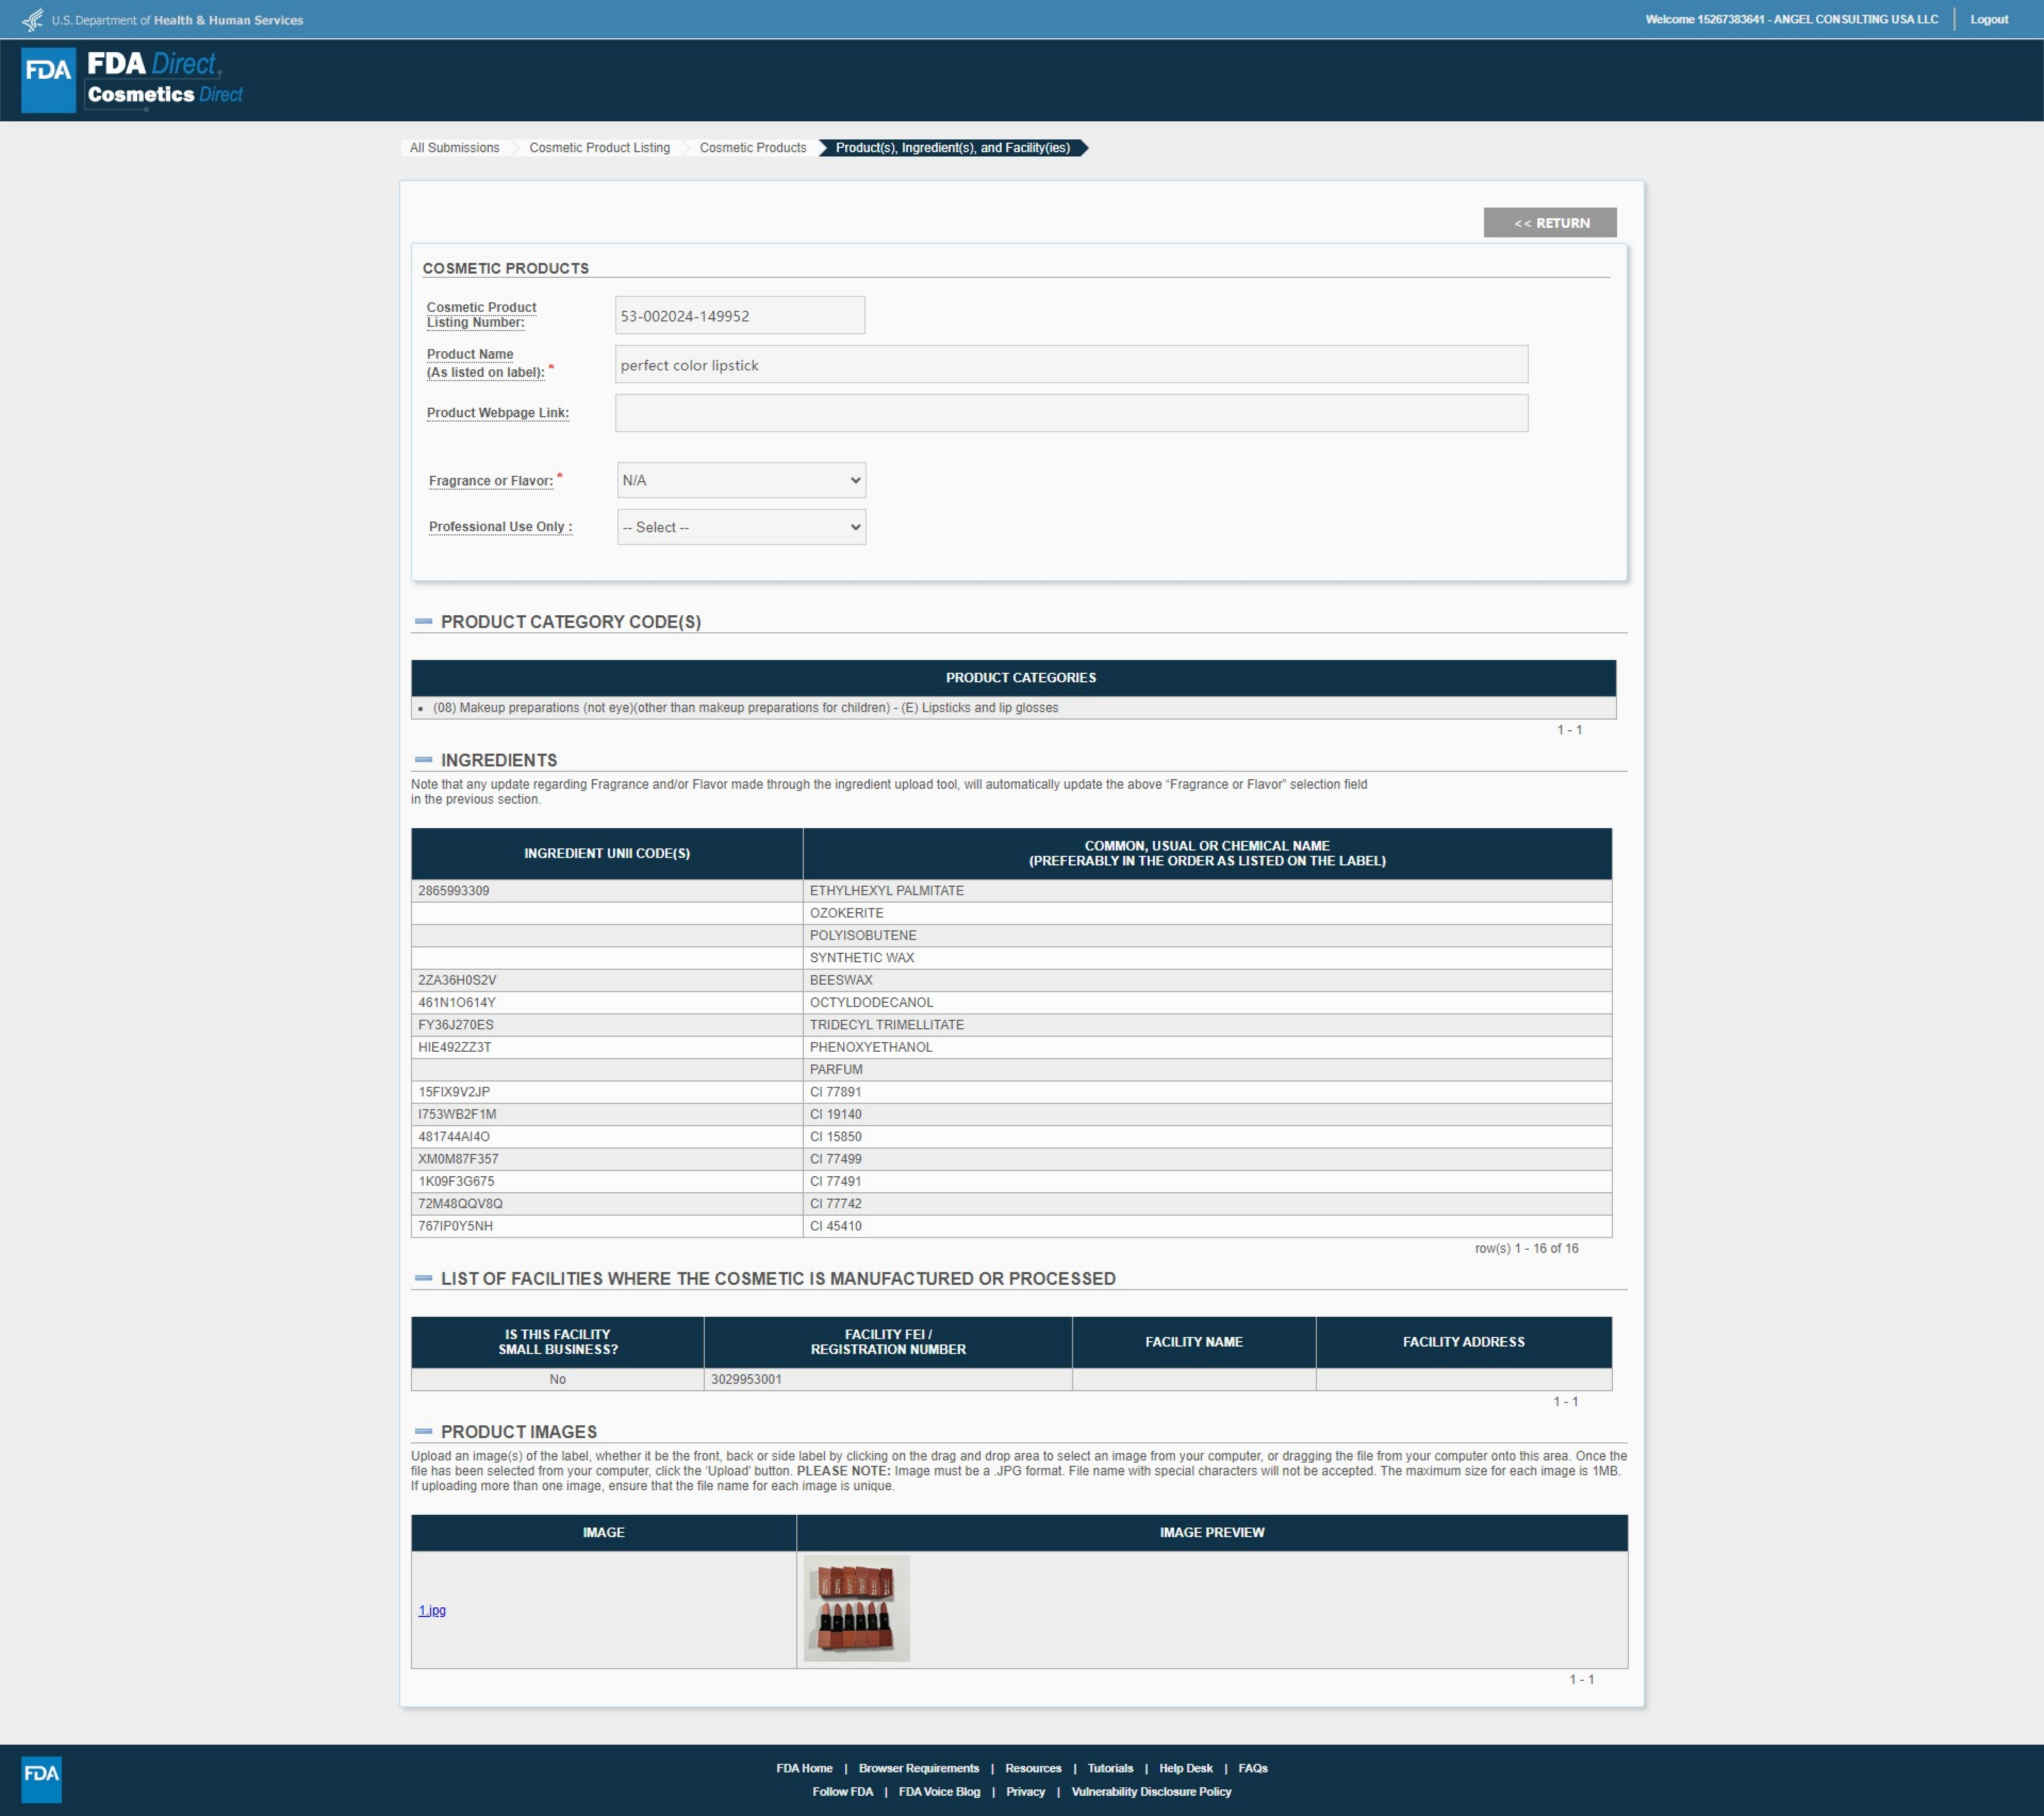Collapse the Product Category Code(s) section
The height and width of the screenshot is (1816, 2044).
click(424, 622)
